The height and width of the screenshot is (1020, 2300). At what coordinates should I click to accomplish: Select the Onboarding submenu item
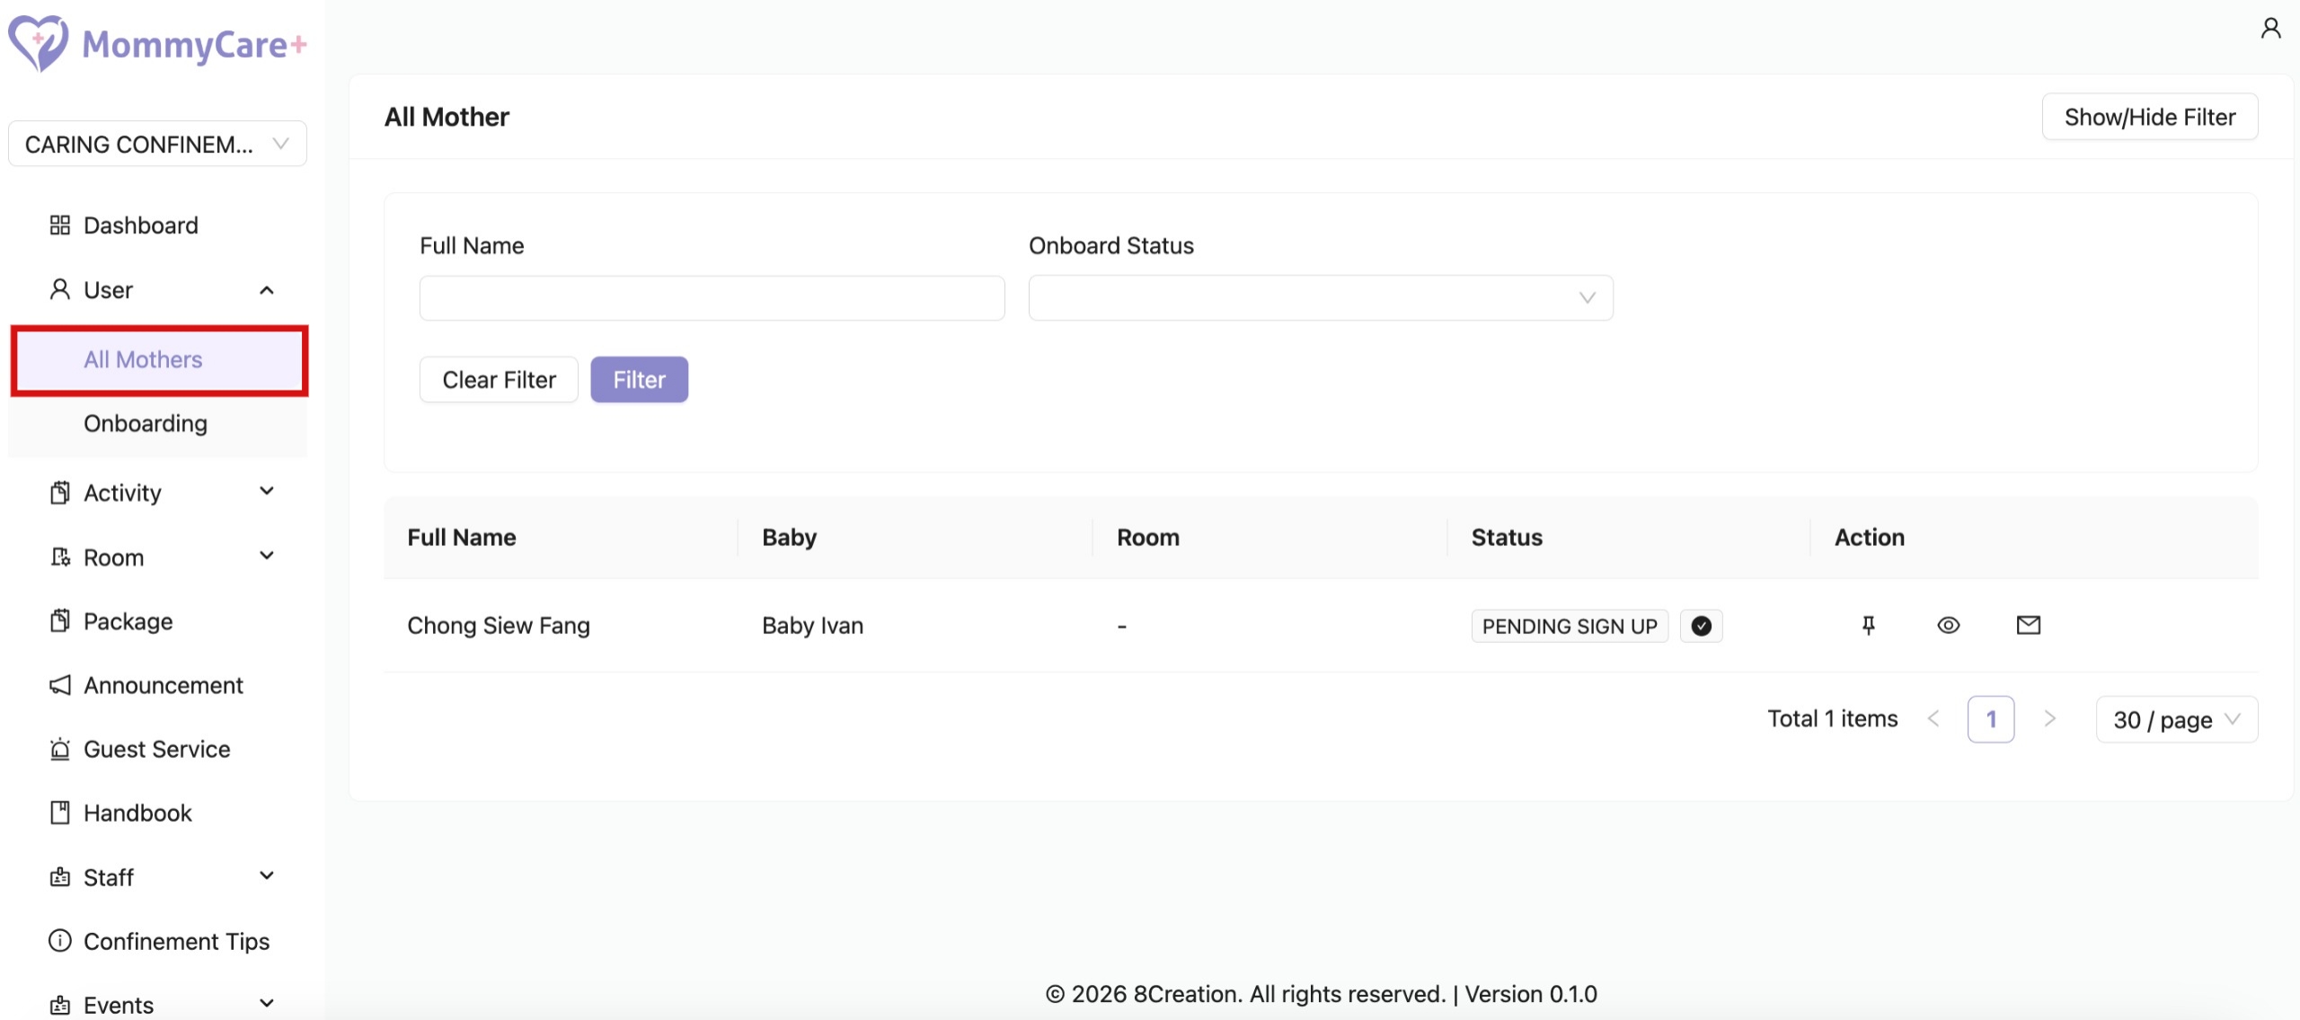146,423
